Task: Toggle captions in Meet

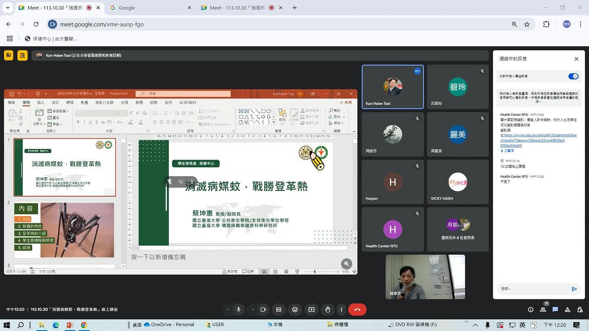Action: [278, 309]
